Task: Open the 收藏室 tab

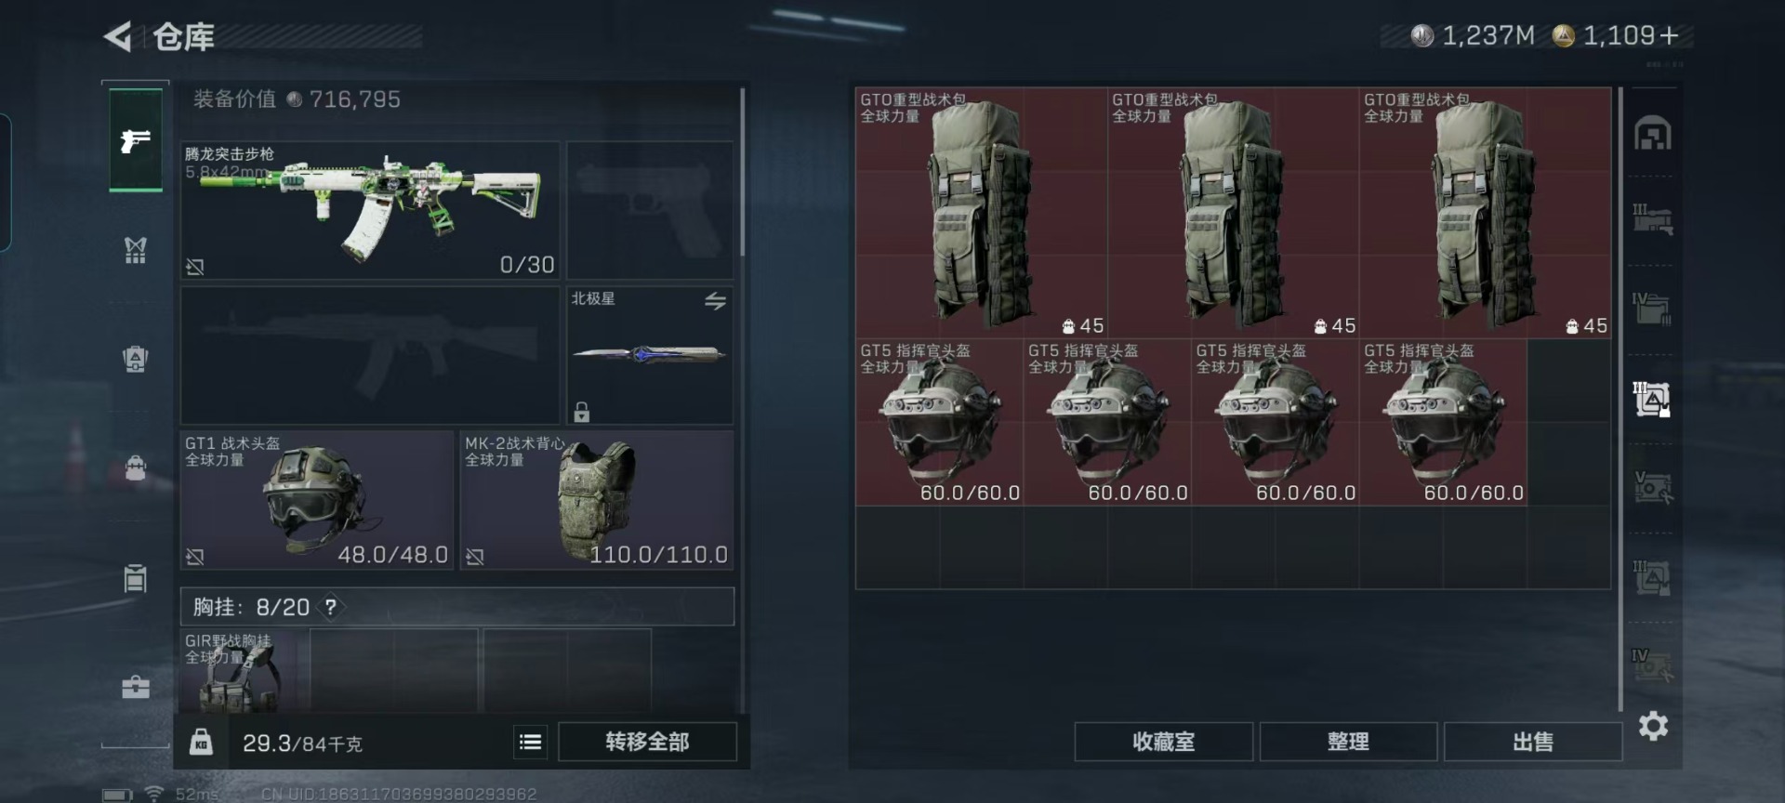Action: [1164, 742]
